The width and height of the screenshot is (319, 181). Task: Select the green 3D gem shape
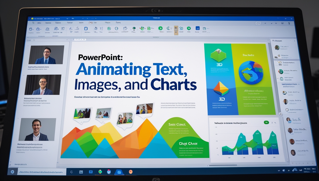[218, 55]
